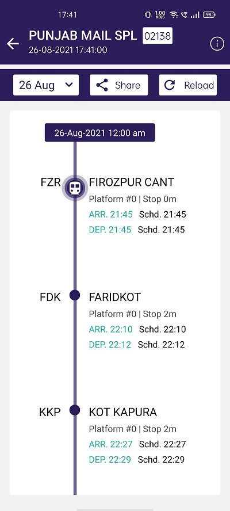Select the Kot Kapura station marker
Image resolution: width=230 pixels, height=511 pixels.
[75, 410]
